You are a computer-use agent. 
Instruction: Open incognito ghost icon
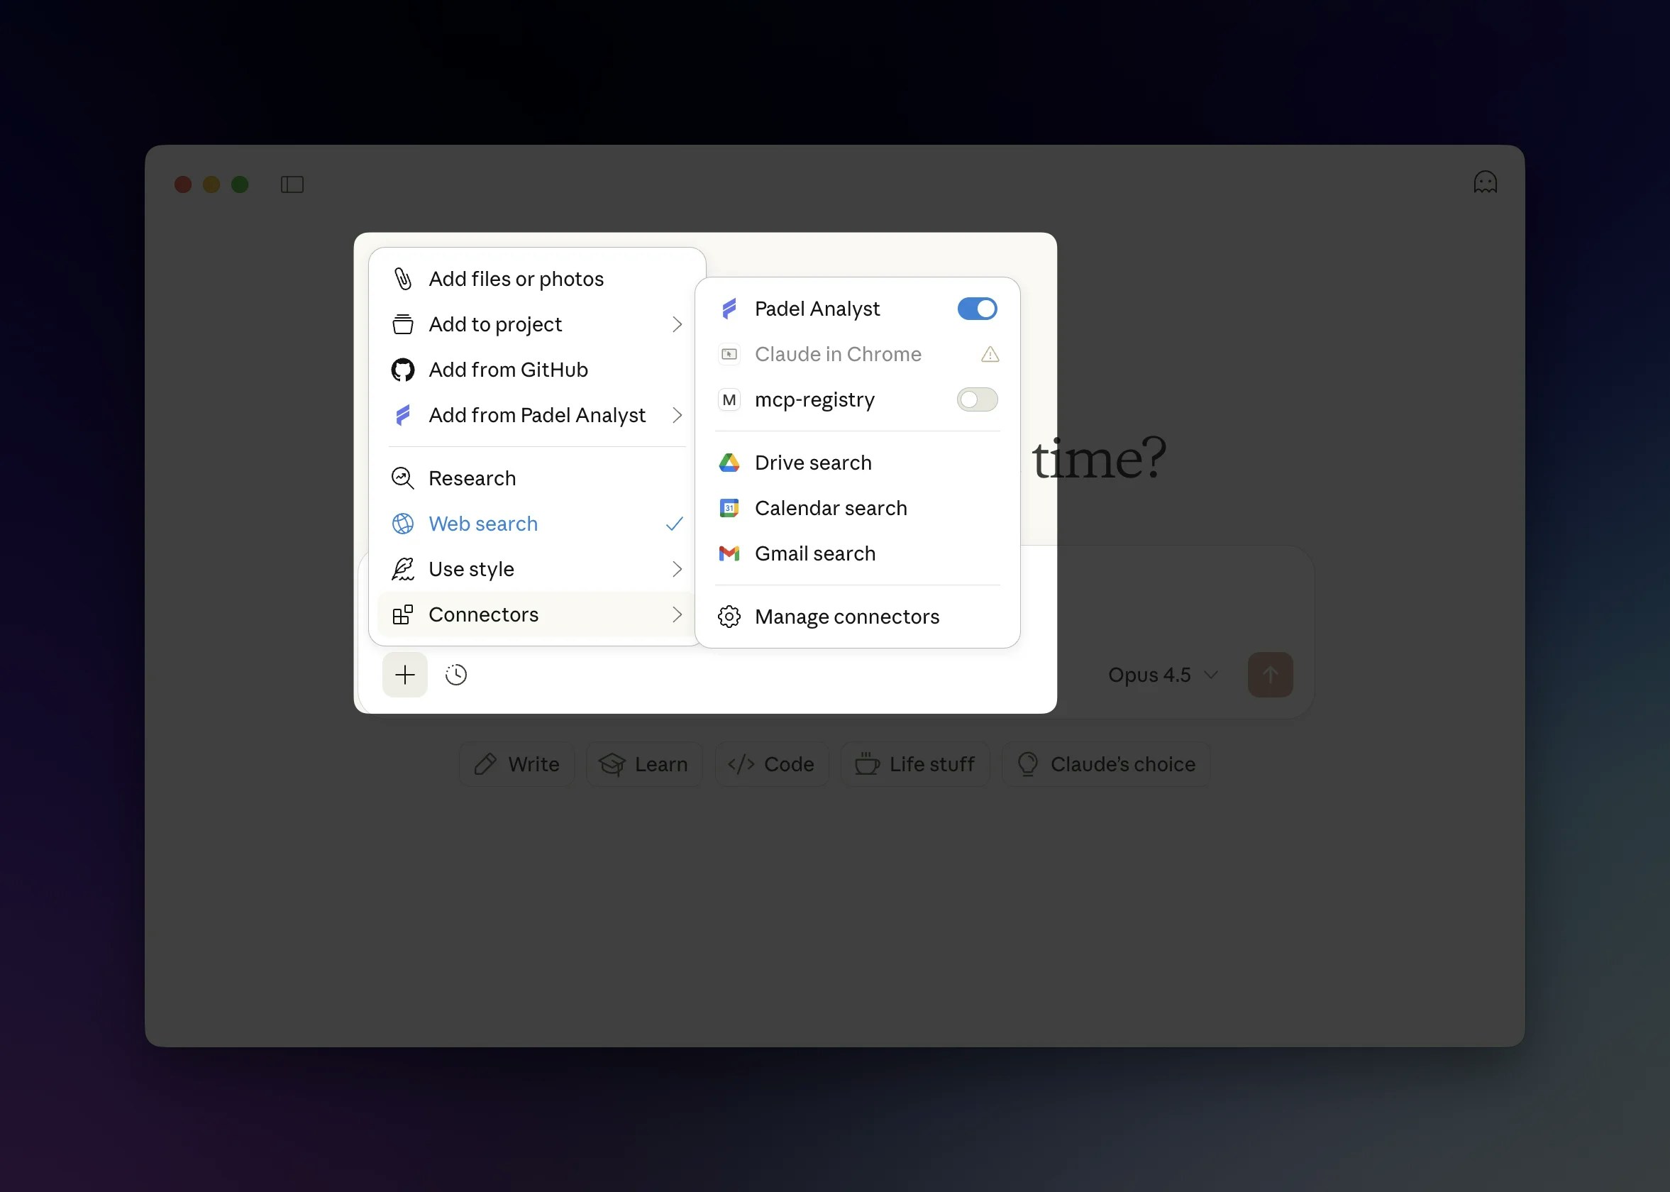pos(1484,183)
